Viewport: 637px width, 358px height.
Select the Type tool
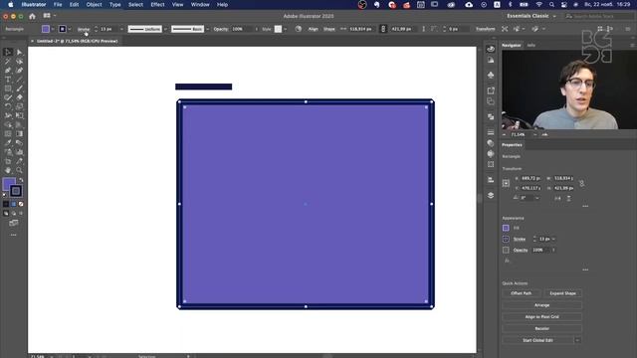[8, 80]
